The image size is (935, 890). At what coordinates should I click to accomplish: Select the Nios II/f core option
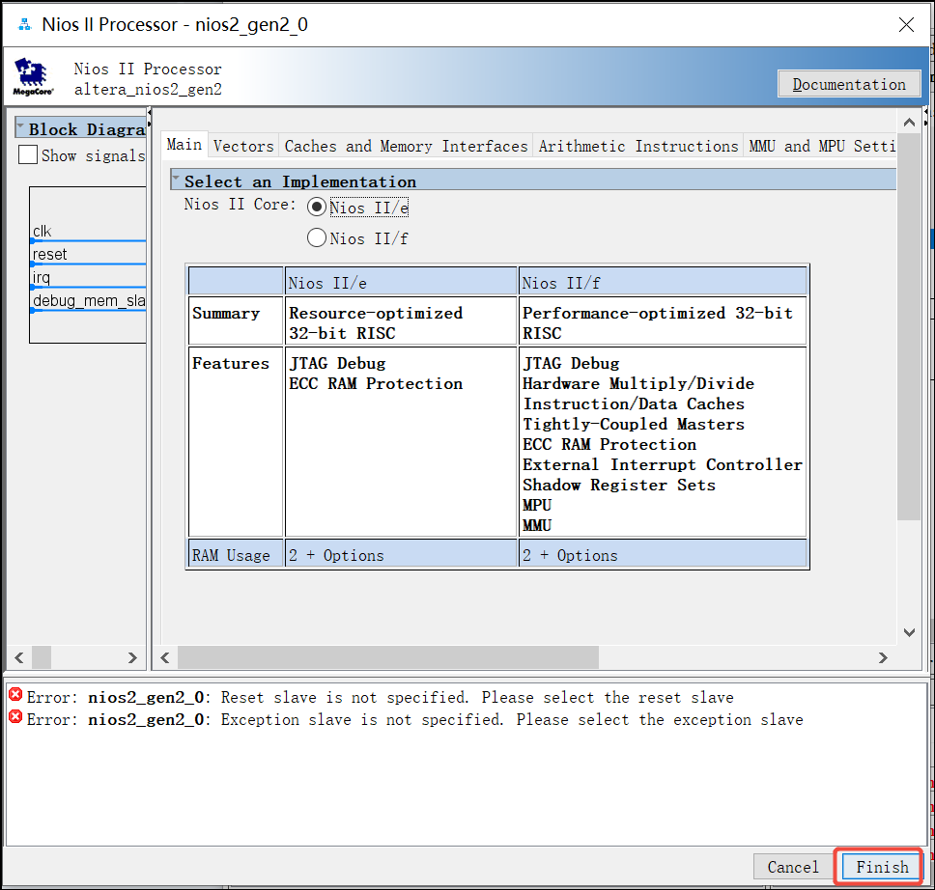[x=317, y=237]
